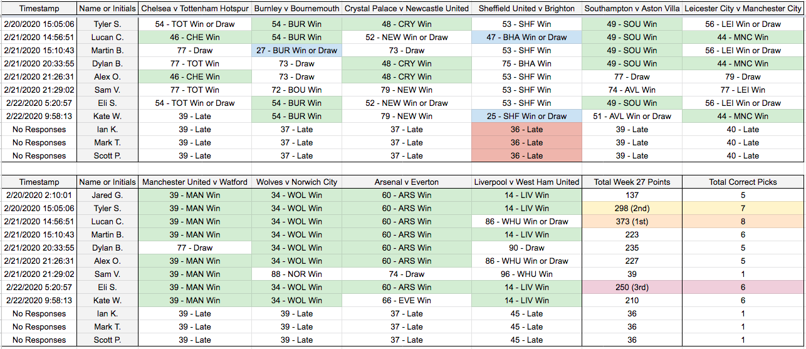Click the '25 - SHF Win or Draw' cell
Screen dimensions: 806x349
(526, 116)
